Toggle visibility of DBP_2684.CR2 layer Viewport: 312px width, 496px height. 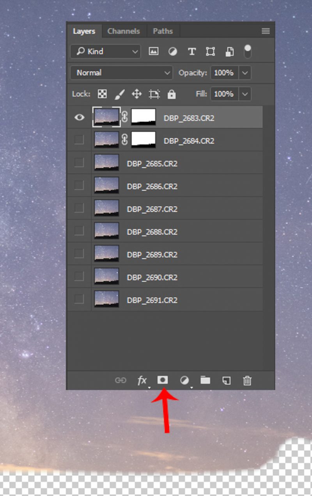79,140
